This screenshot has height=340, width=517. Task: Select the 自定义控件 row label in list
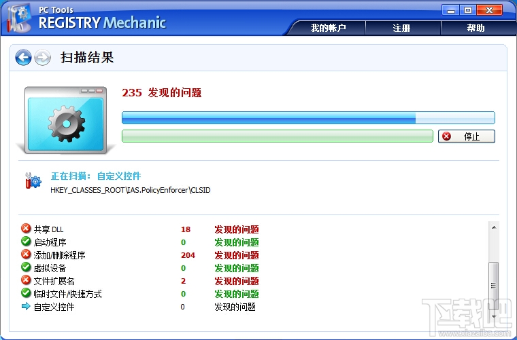[x=54, y=307]
